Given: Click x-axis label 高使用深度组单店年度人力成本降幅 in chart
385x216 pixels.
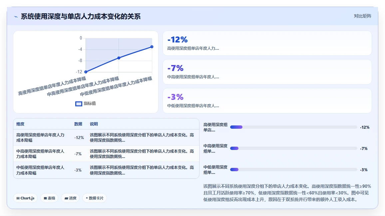Looking at the screenshot, I should pyautogui.click(x=52, y=86).
